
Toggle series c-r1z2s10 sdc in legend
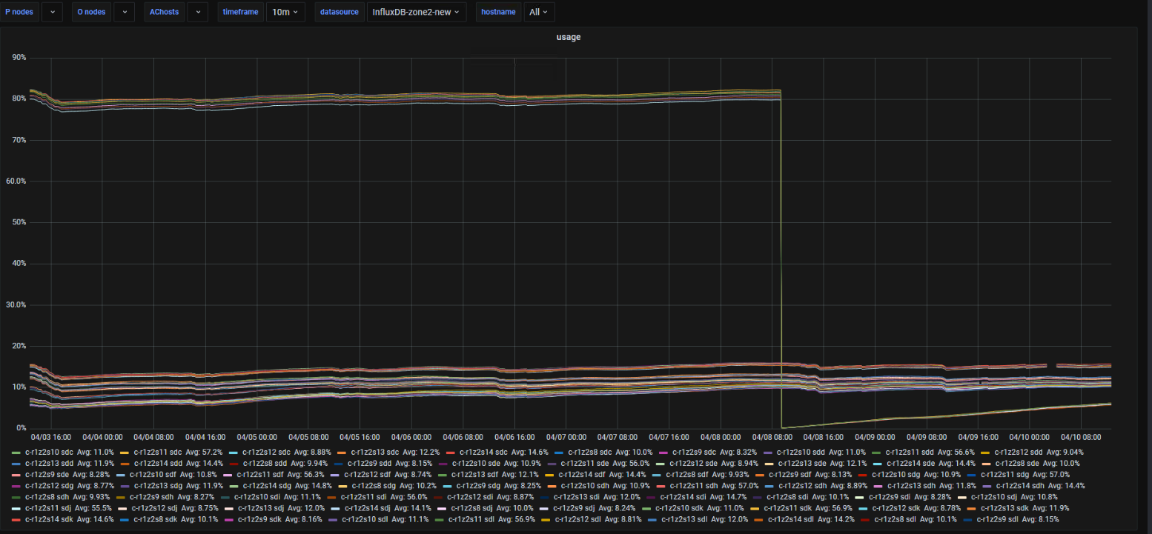(x=50, y=452)
